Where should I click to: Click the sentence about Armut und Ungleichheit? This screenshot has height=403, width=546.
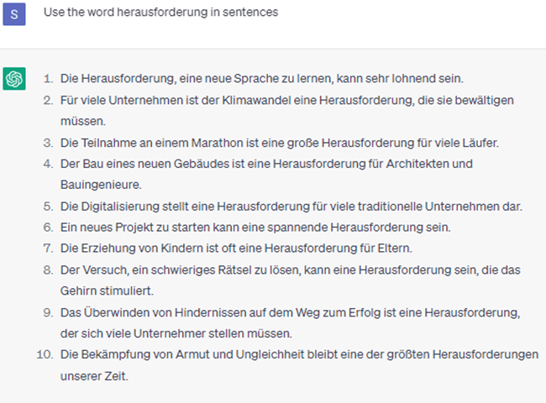tap(299, 355)
